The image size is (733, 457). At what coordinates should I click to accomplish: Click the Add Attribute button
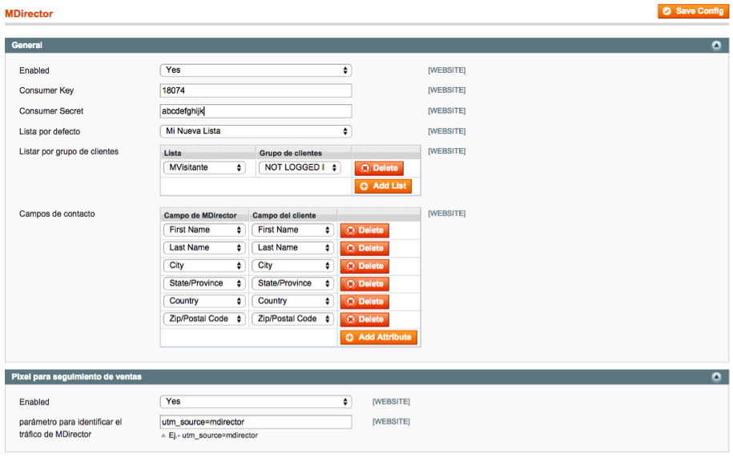pos(379,337)
